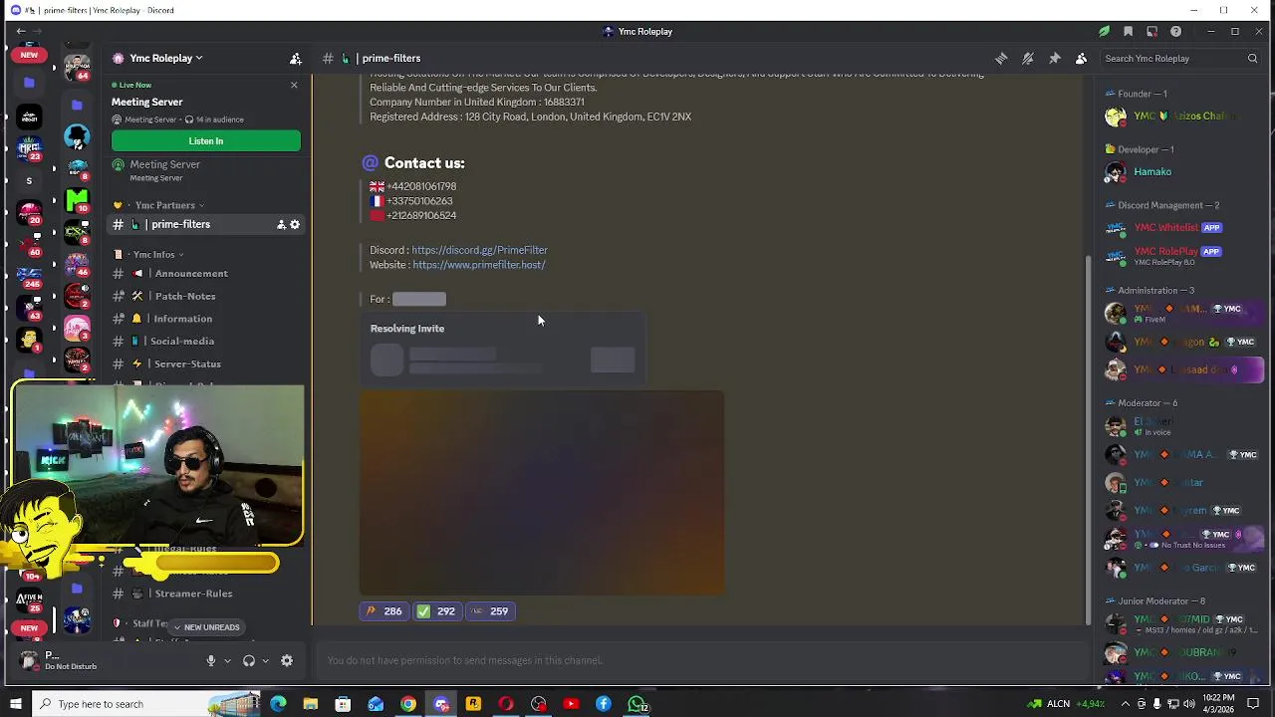Click the back arrow in Discord title bar

point(21,32)
